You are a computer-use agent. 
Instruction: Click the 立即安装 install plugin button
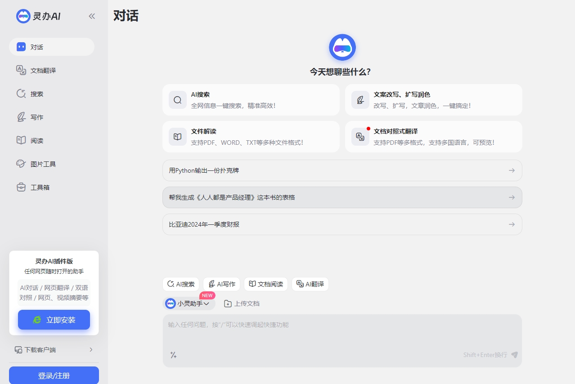pos(54,320)
